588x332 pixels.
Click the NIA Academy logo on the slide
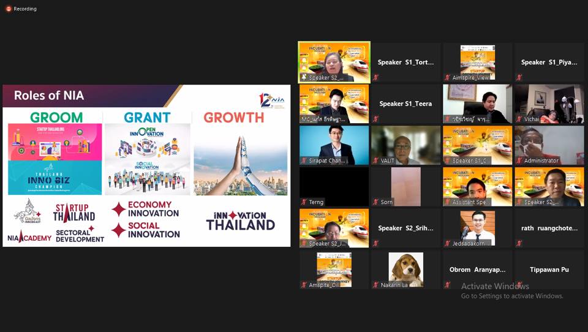point(29,237)
